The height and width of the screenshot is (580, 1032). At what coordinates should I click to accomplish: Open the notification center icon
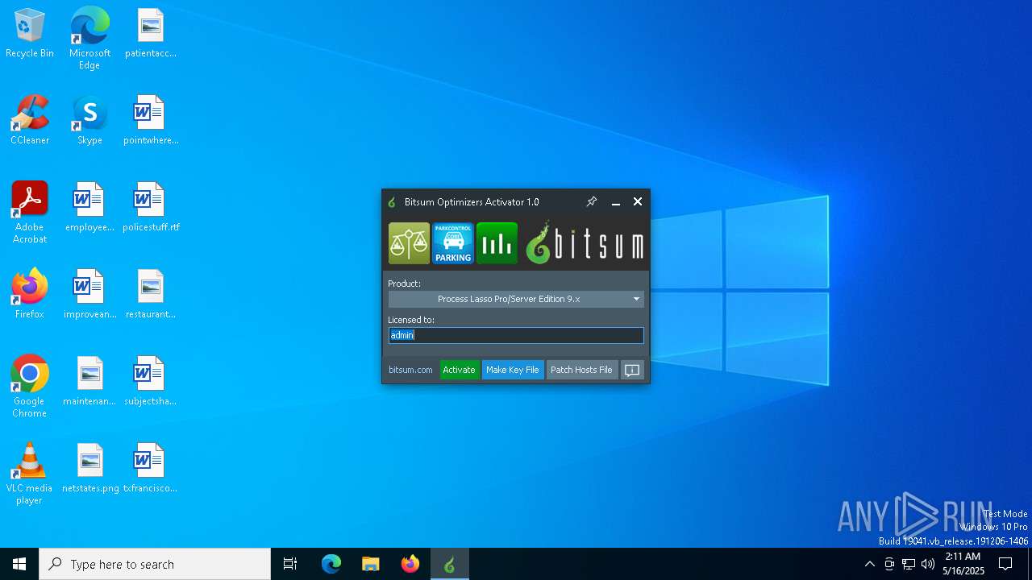1005,564
